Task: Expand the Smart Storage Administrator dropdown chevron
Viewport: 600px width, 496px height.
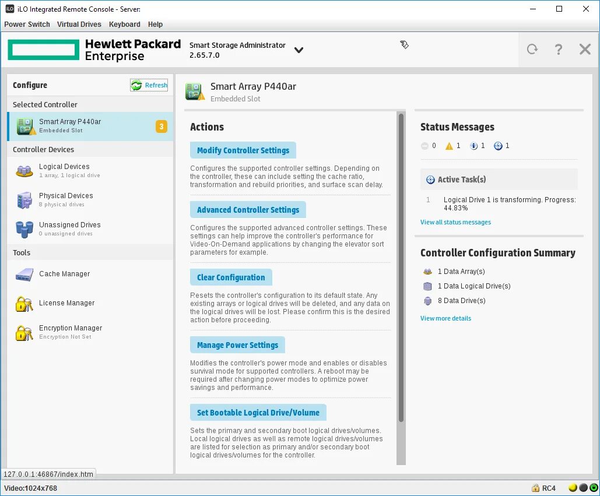Action: pos(299,50)
